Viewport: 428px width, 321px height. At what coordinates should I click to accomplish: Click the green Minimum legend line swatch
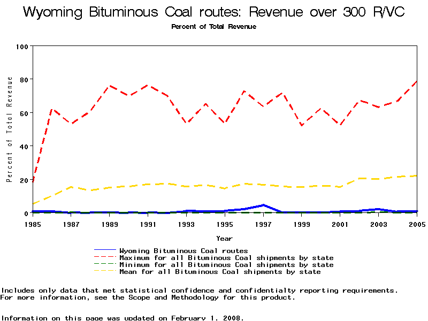click(x=105, y=265)
